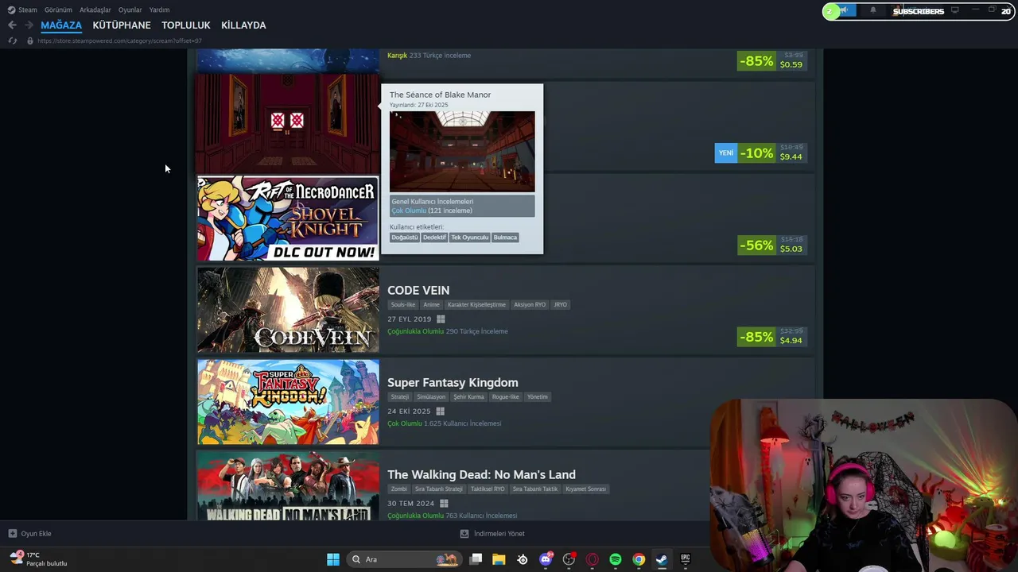
Task: Reload the store page
Action: click(12, 41)
